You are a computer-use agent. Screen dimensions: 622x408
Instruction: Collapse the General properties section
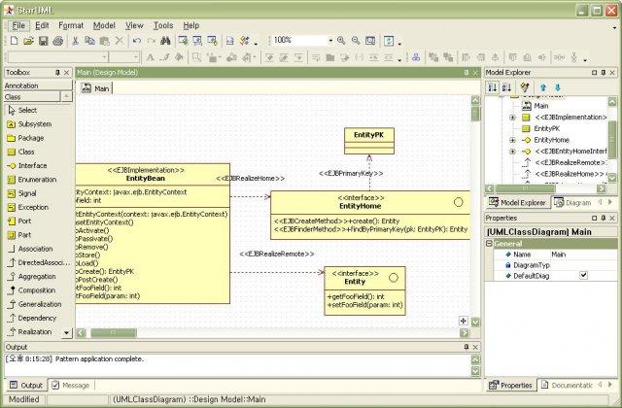tap(489, 244)
